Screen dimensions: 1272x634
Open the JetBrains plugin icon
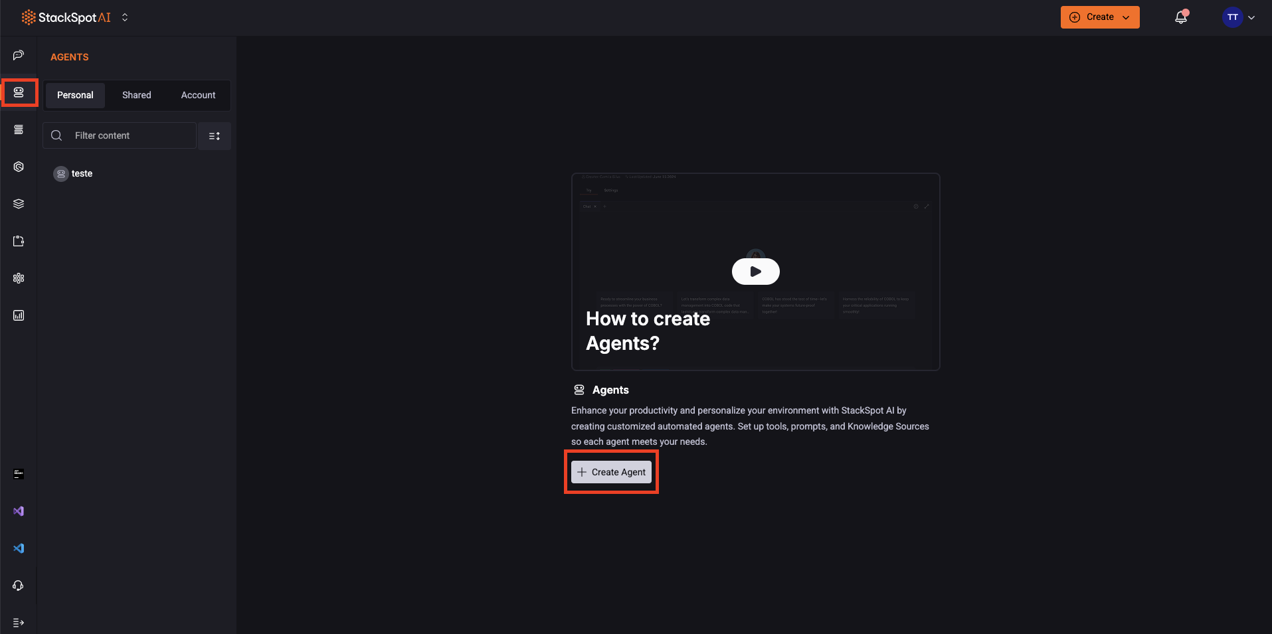pos(18,474)
